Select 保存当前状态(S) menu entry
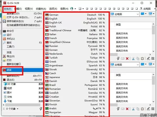This screenshot has height=117, width=157. 22,21
